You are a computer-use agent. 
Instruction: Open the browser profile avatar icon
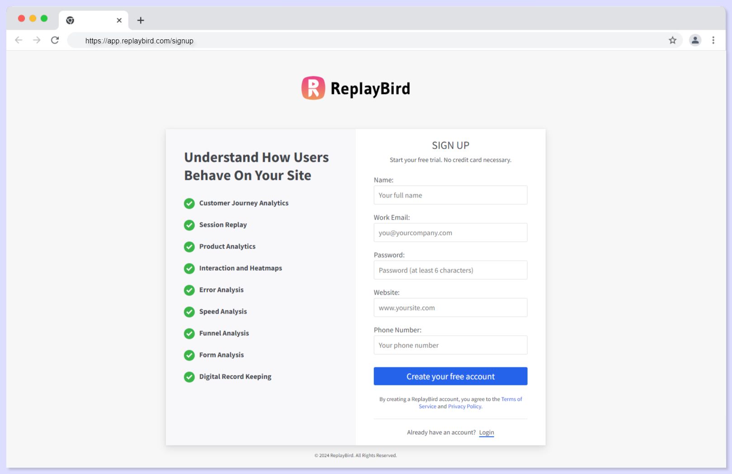coord(695,40)
